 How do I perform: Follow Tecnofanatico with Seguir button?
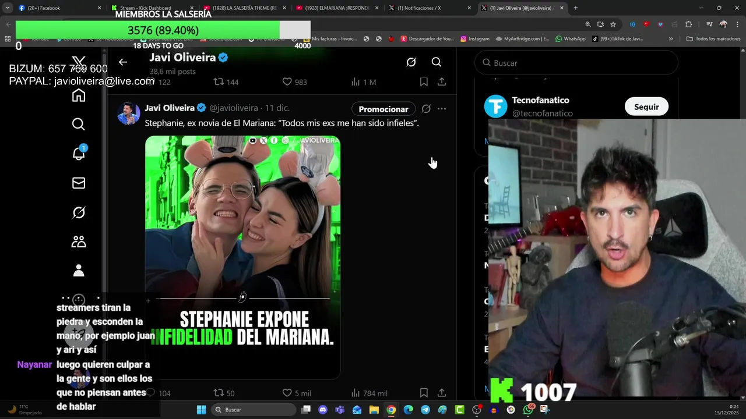tap(646, 107)
